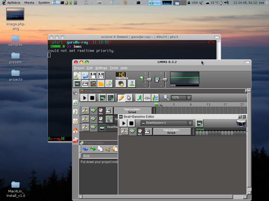Click the magnifier zoom icon
This screenshot has height=201, width=269.
(x=166, y=98)
